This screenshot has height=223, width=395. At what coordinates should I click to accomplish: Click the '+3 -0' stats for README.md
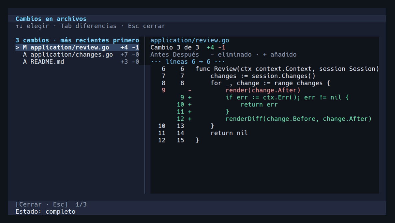coord(130,62)
